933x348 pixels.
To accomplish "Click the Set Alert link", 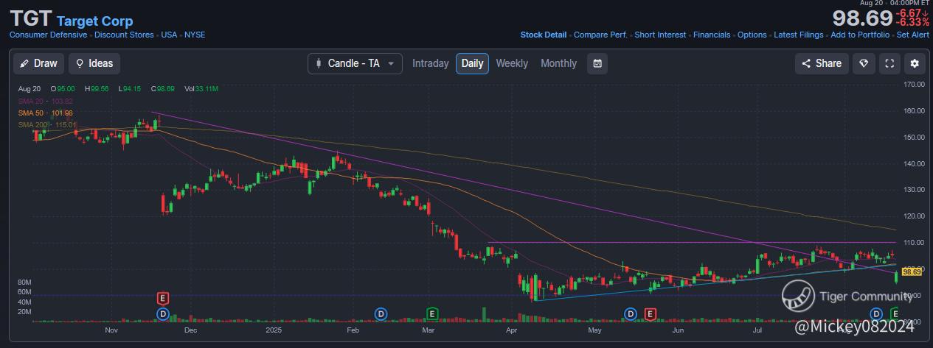I will point(913,35).
